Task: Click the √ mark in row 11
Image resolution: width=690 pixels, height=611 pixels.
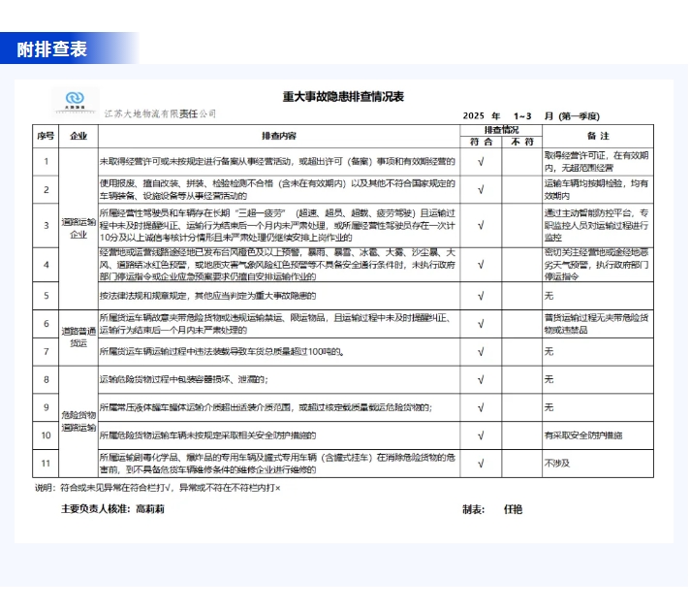Action: click(x=481, y=464)
